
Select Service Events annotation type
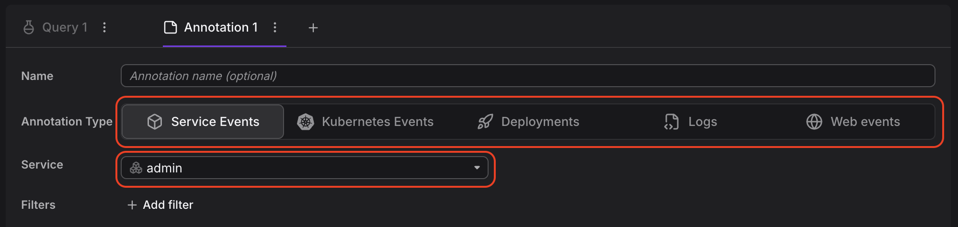203,122
